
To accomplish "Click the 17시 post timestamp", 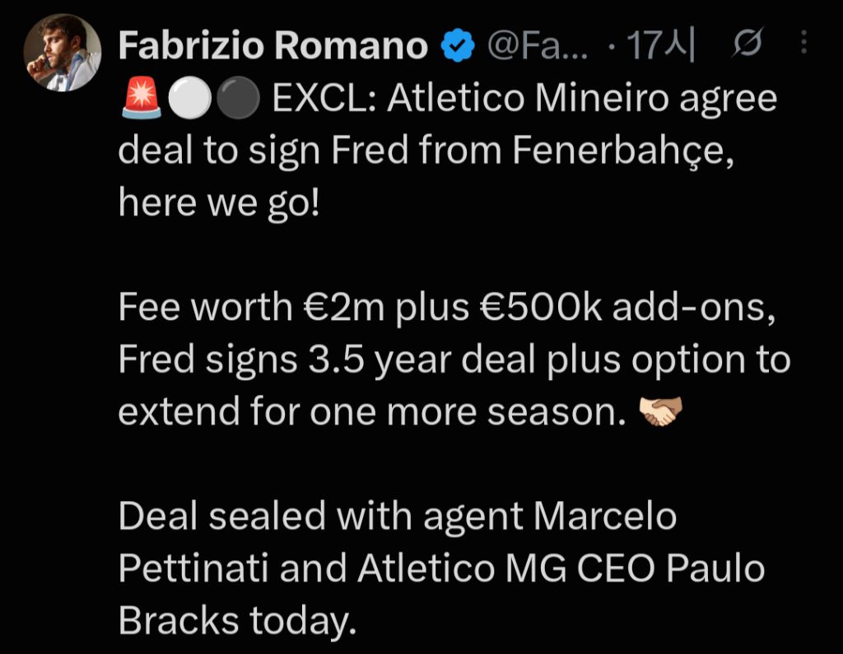I will (661, 45).
